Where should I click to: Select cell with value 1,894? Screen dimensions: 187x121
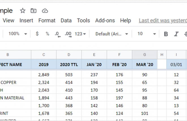tap(44, 98)
